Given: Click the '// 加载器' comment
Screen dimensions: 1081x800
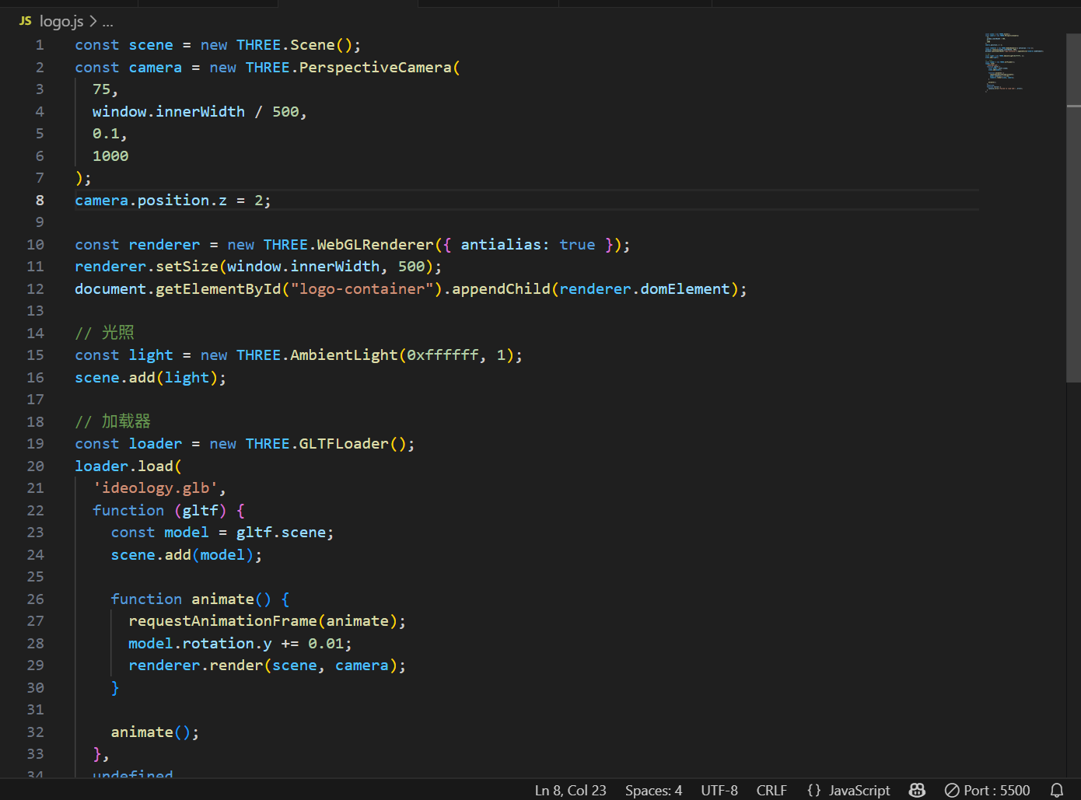Looking at the screenshot, I should [113, 422].
